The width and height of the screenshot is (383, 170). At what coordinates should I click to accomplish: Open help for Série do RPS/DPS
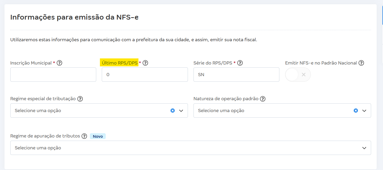(x=240, y=63)
